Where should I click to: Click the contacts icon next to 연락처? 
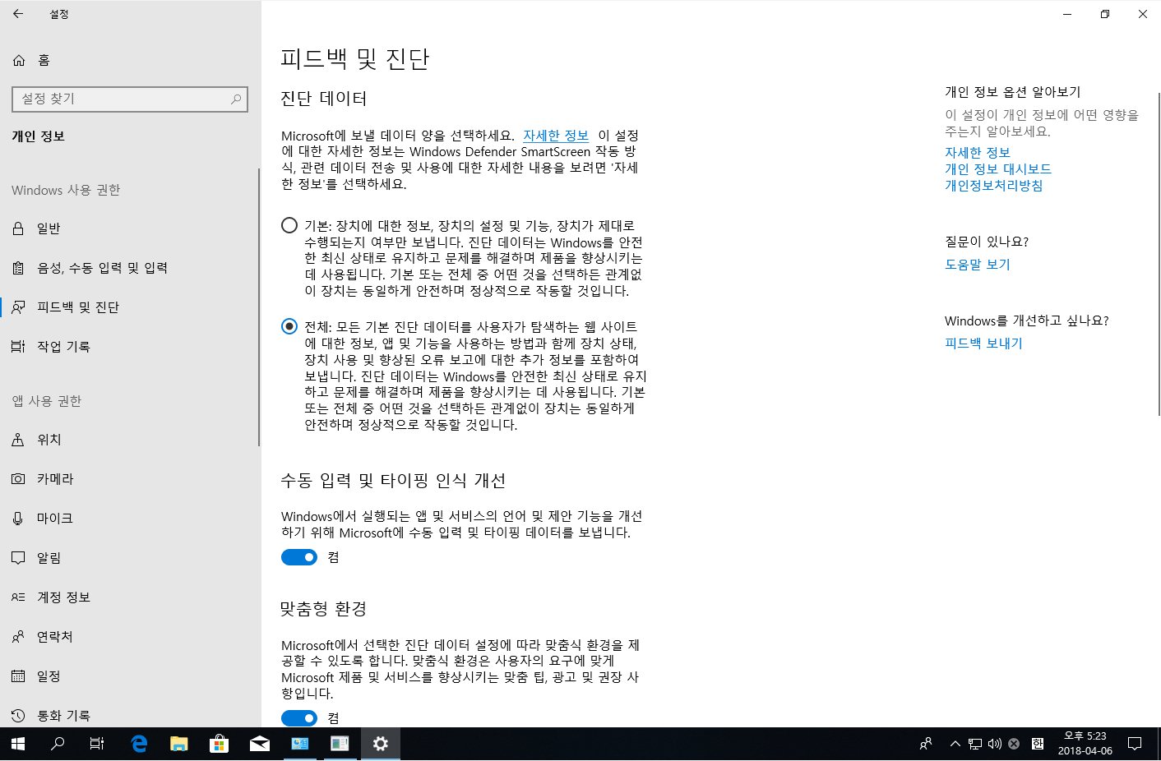18,637
